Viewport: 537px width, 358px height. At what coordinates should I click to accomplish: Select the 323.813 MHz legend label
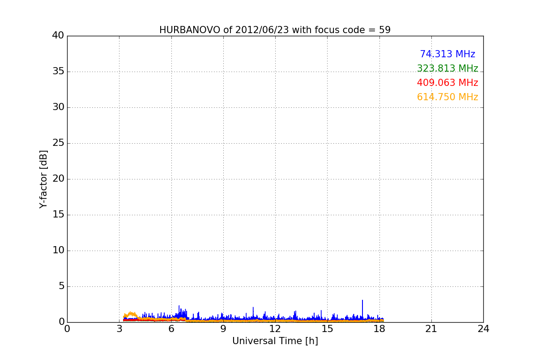click(x=447, y=68)
